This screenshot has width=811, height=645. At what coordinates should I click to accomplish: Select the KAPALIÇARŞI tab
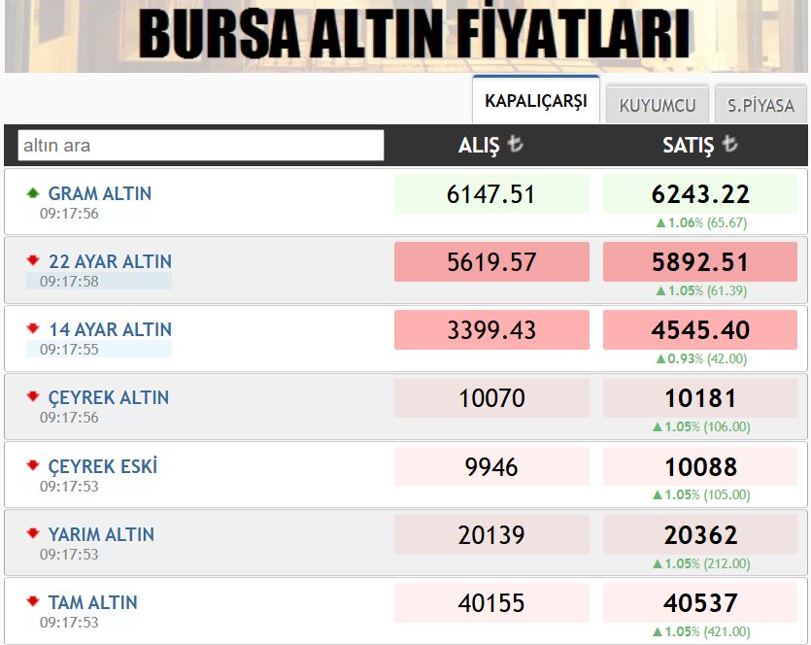(x=535, y=99)
